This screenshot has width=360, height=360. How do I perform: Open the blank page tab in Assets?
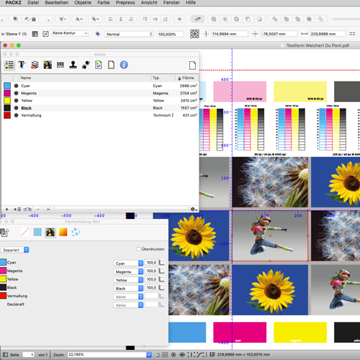tap(111, 65)
